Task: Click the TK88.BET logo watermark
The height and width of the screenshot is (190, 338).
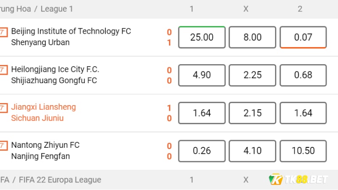Action: [298, 179]
